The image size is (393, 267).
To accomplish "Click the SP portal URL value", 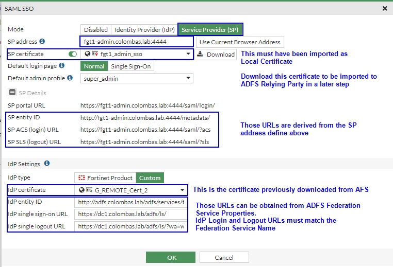I will [148, 105].
